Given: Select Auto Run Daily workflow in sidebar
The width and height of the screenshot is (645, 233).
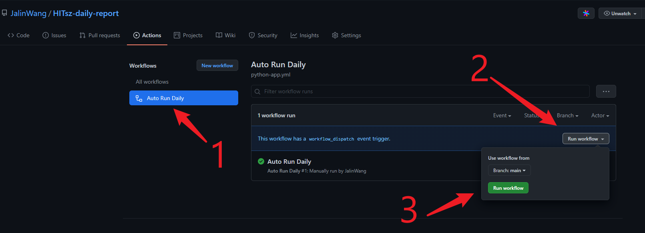Looking at the screenshot, I should [184, 98].
